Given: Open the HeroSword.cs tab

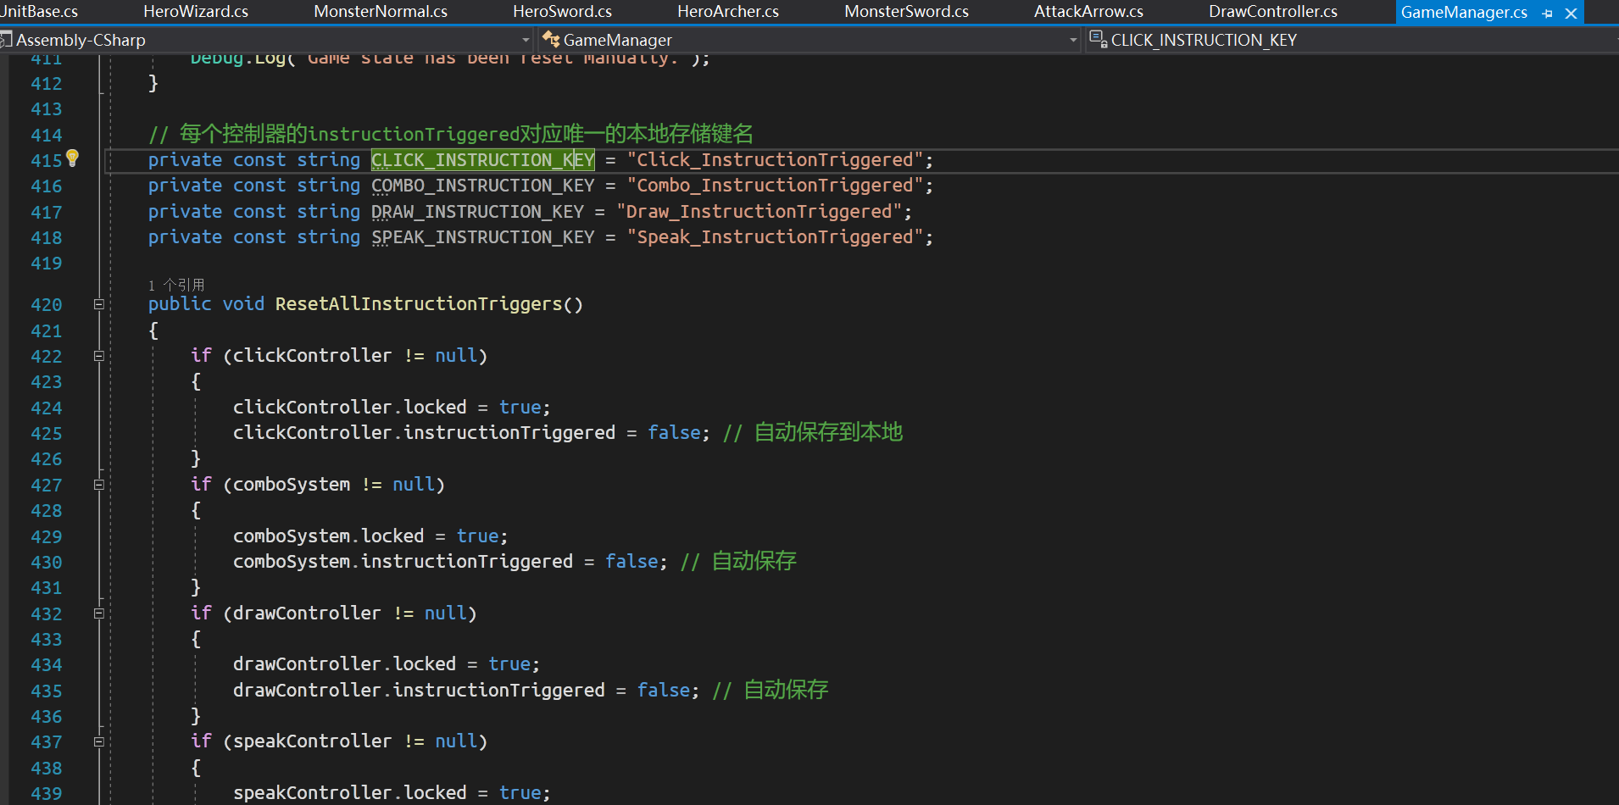Looking at the screenshot, I should [562, 12].
